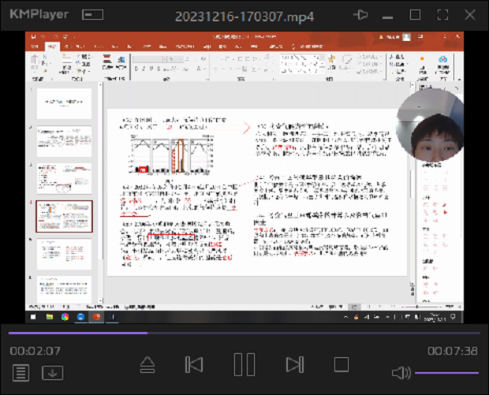The width and height of the screenshot is (489, 395).
Task: Click the video display area showing the slides
Action: pos(244,177)
